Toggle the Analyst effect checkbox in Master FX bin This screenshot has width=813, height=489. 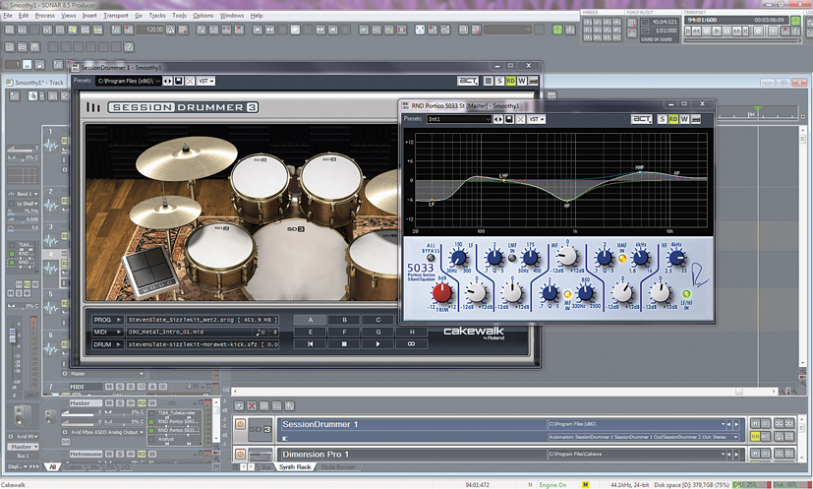point(151,439)
